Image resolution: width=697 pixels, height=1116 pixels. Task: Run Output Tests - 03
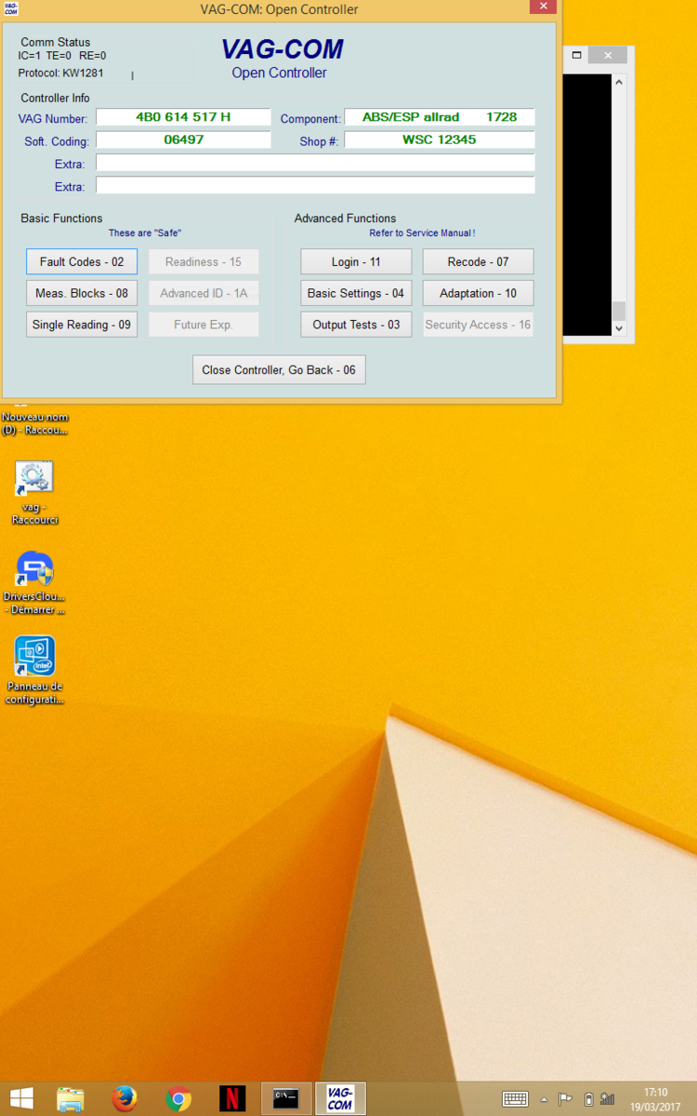click(x=355, y=325)
